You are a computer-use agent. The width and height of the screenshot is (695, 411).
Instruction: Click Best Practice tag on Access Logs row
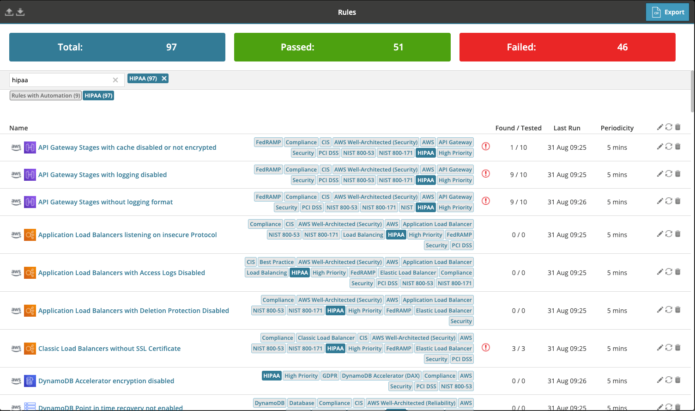point(277,262)
